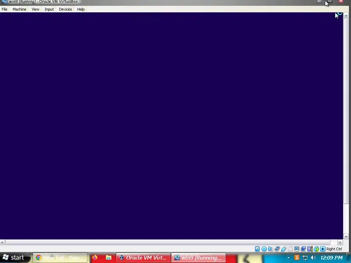Launch Firefox from the taskbar

(x=95, y=258)
